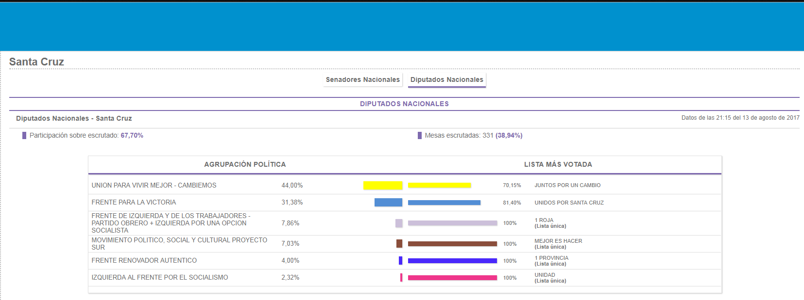This screenshot has height=300, width=804.
Task: Select FRENTE PARA LA VICTORIA row name
Action: tap(134, 202)
